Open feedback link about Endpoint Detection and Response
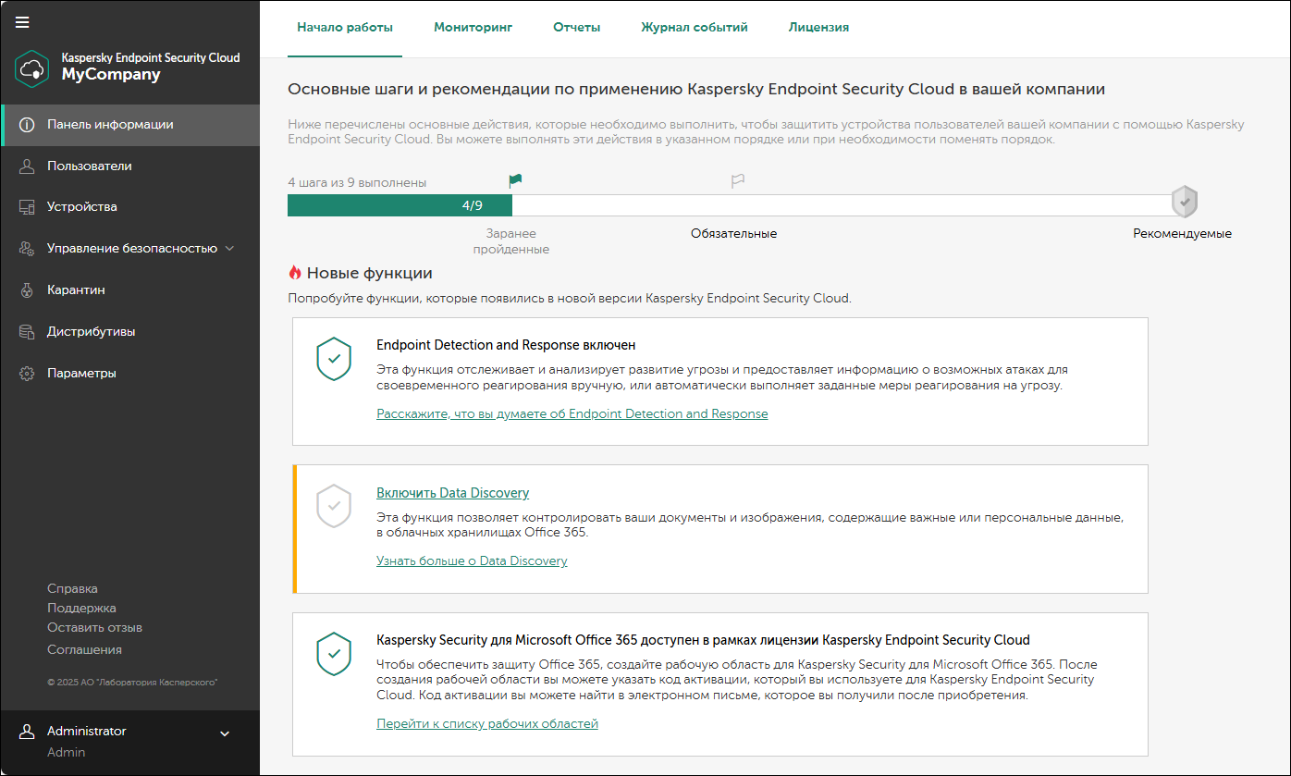This screenshot has height=776, width=1291. pos(572,413)
